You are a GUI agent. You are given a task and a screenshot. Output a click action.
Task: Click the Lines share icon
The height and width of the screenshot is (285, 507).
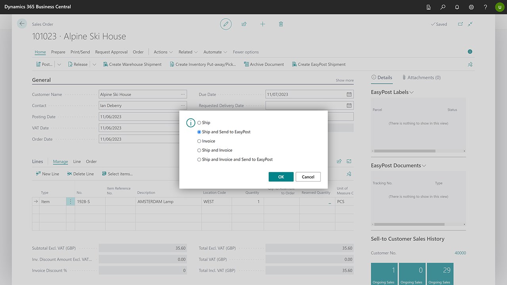tap(339, 161)
